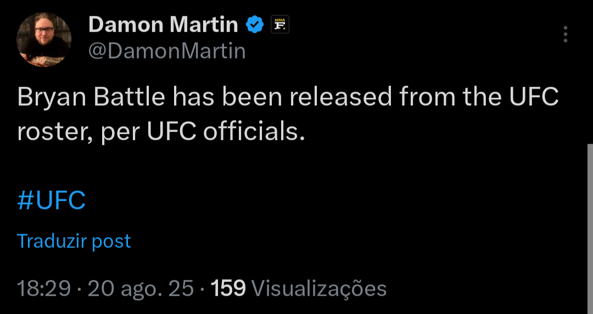This screenshot has height=314, width=593.
Task: Click the gray scrollbar thumb
Action: (590, 228)
